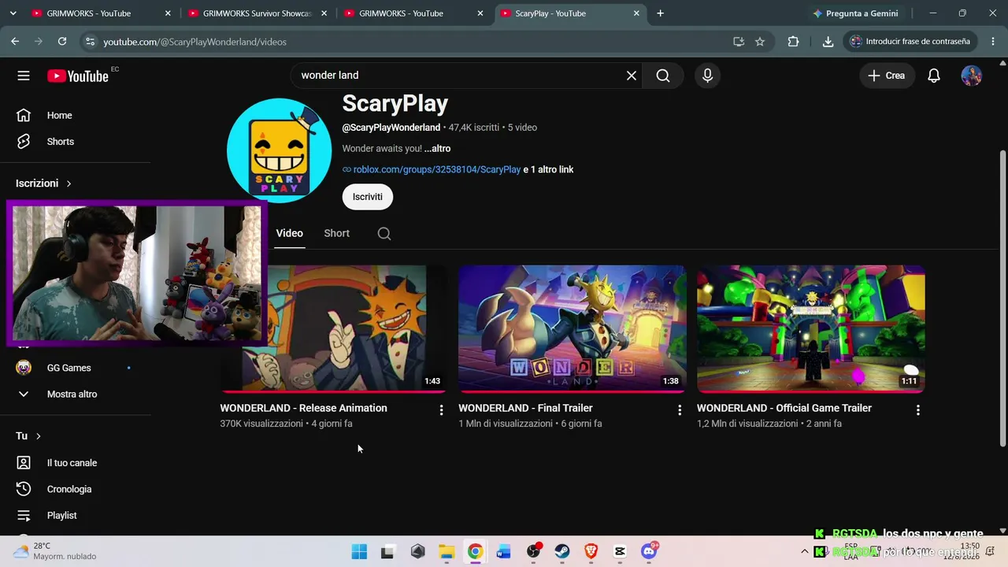
Task: Click the install app icon in address bar
Action: [739, 42]
